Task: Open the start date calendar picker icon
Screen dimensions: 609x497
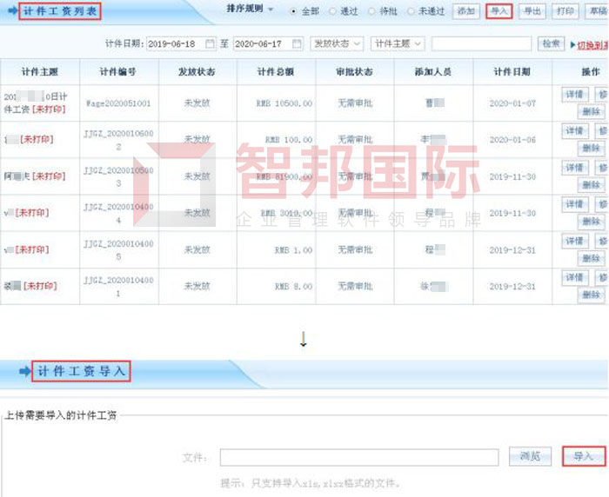Action: coord(211,43)
